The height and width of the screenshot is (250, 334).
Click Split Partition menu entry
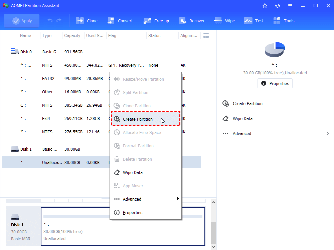[x=146, y=92]
